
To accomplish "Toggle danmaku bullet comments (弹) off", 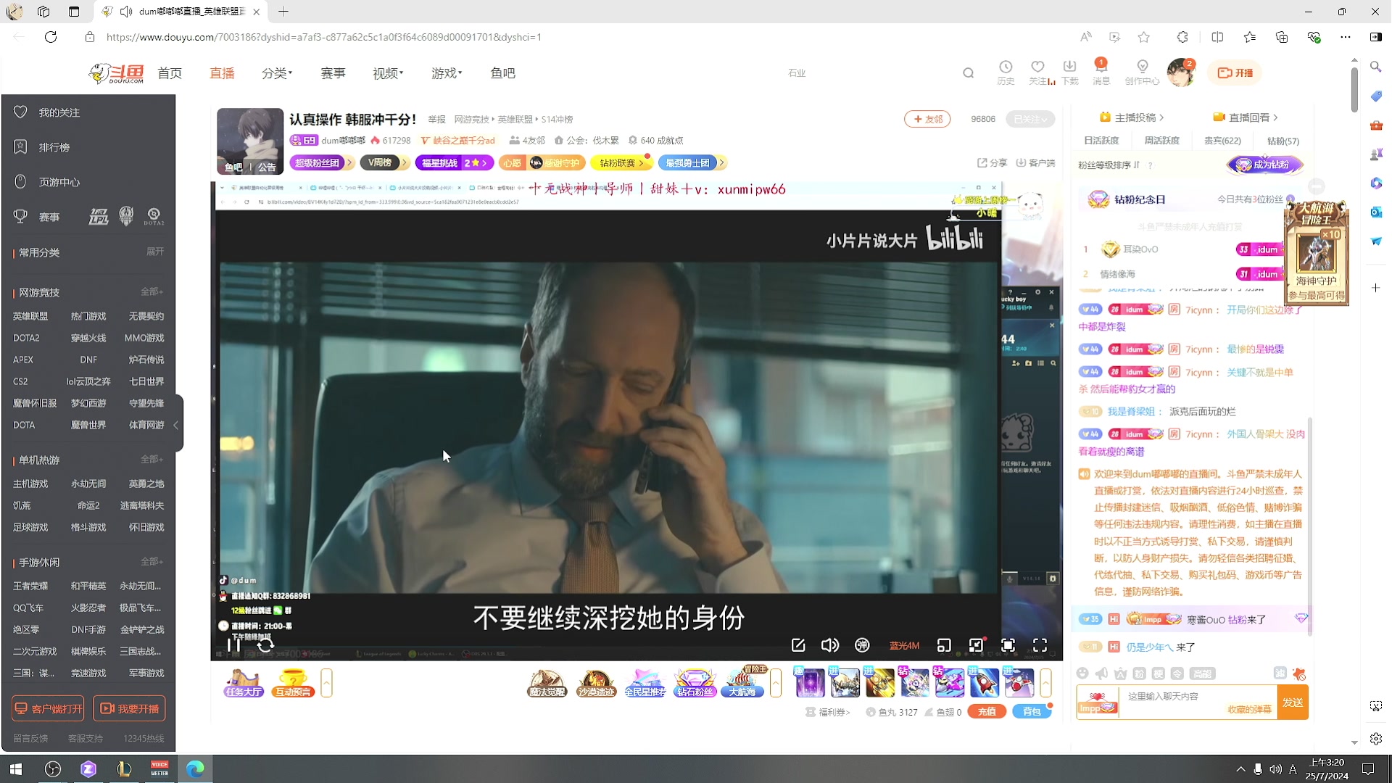I will point(862,645).
